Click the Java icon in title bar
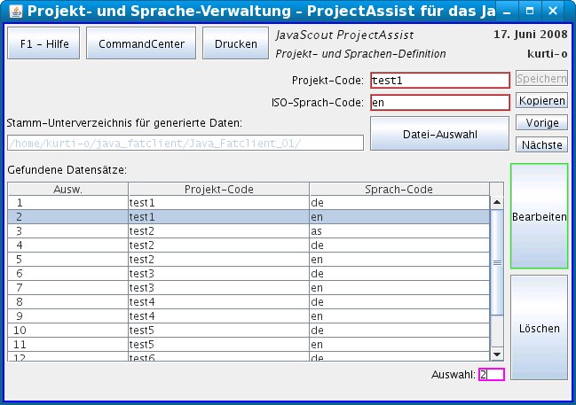 tap(11, 12)
